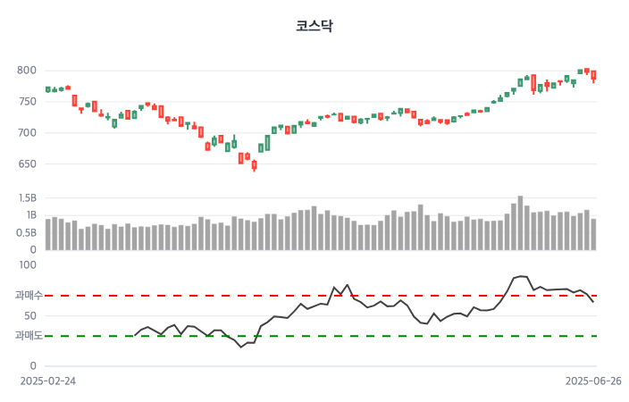Click the tallest volume bar

tap(520, 222)
